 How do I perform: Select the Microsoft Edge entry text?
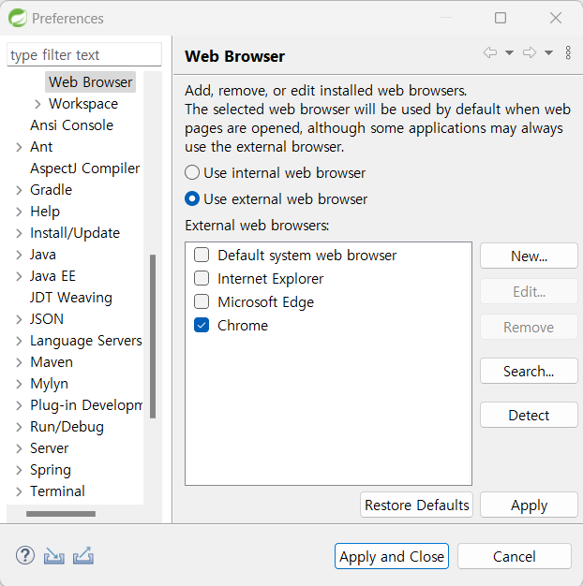point(265,302)
